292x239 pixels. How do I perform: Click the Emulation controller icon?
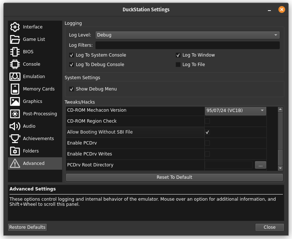[x=15, y=77]
